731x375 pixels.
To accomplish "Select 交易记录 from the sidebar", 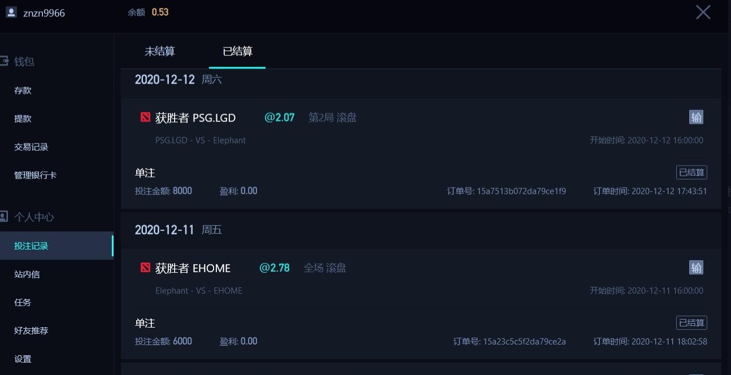I will 32,147.
